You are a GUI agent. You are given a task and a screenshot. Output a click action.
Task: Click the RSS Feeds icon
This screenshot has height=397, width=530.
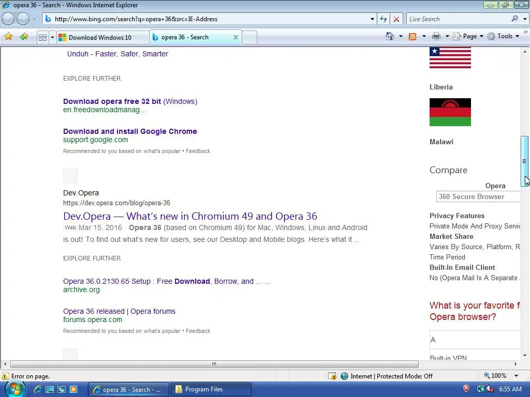pyautogui.click(x=413, y=37)
